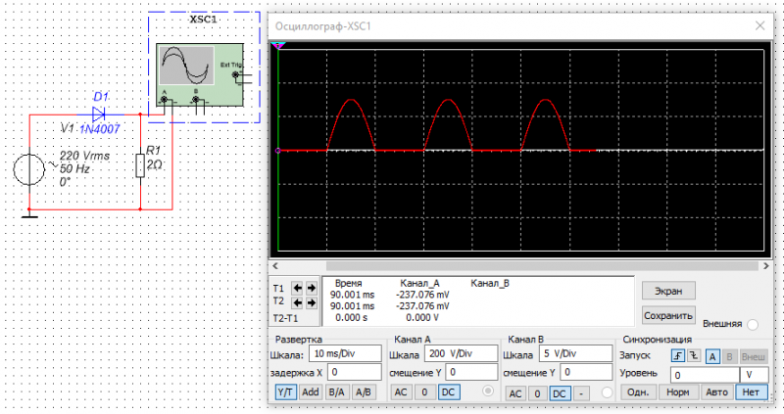Image resolution: width=784 pixels, height=414 pixels.
Task: Select the R1 resistor symbol
Action: coord(140,165)
